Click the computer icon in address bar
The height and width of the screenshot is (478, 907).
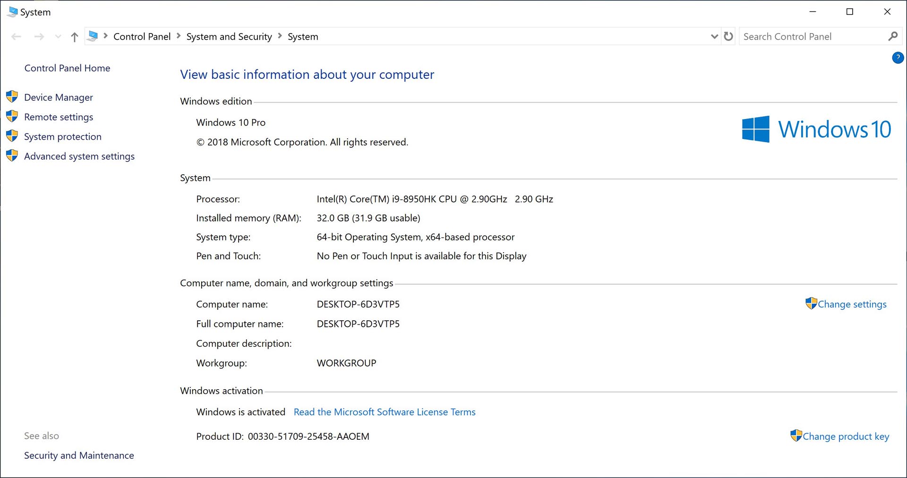[x=93, y=36]
